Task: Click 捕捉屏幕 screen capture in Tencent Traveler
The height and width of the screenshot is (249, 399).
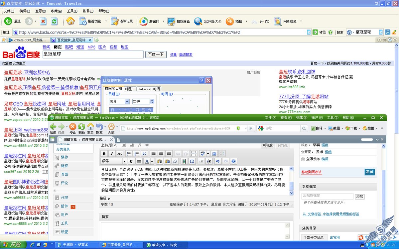Action: (179, 21)
